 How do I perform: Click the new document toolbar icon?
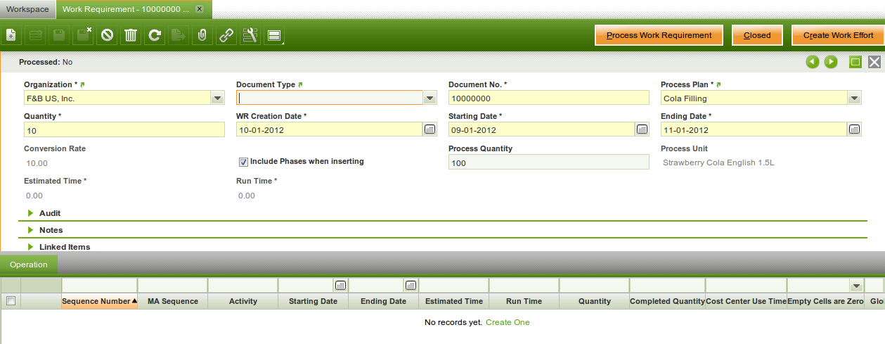12,35
